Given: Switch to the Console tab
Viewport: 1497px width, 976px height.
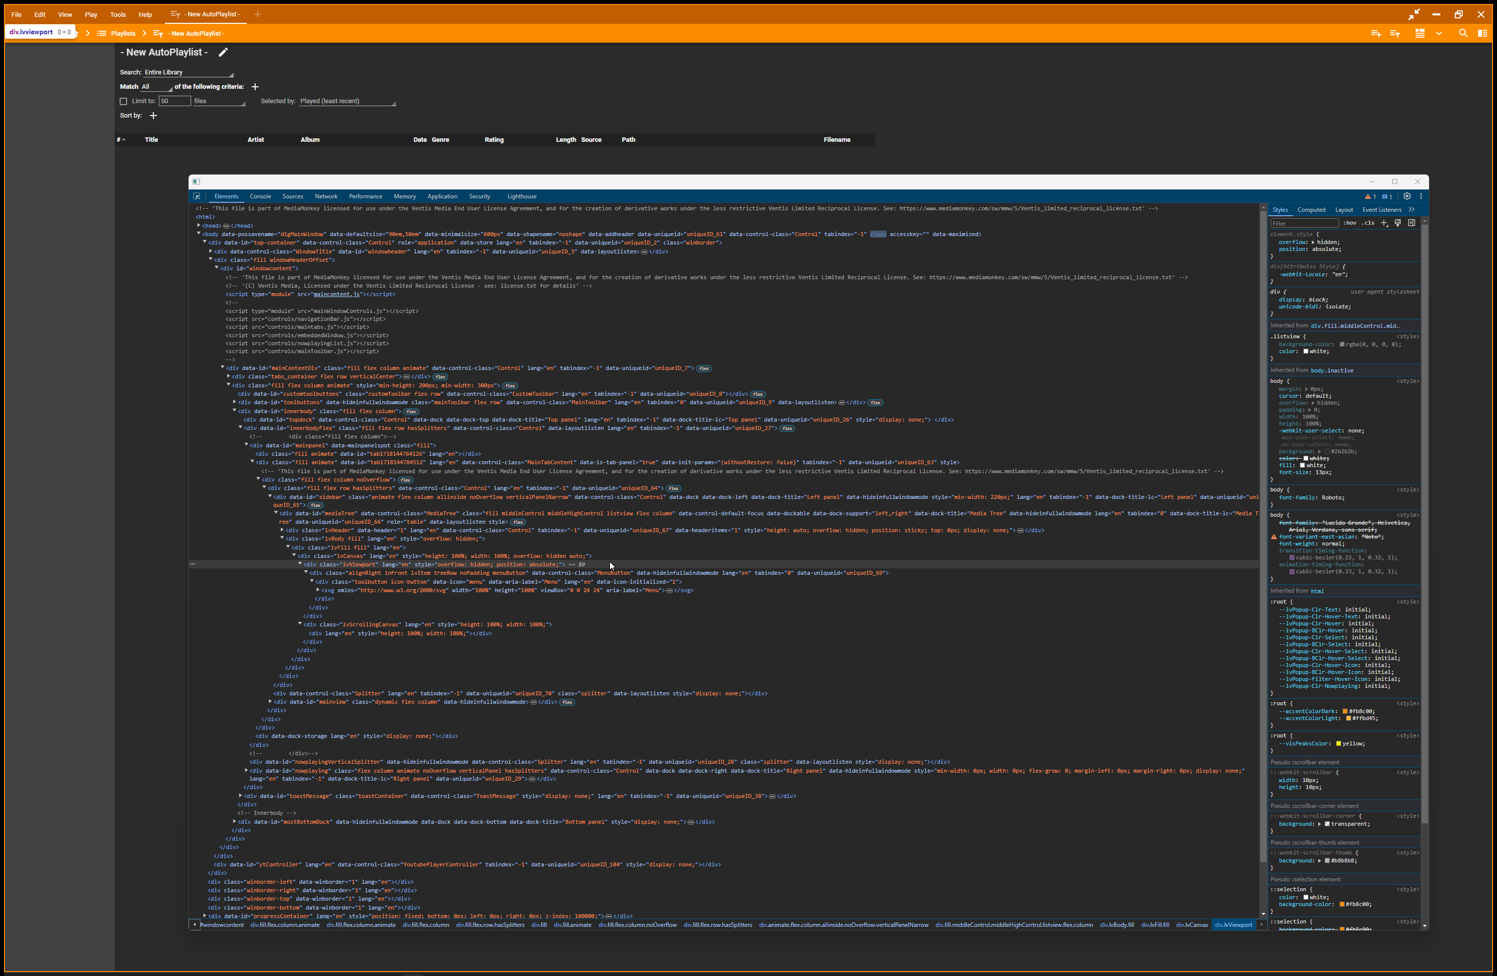Looking at the screenshot, I should [x=260, y=196].
